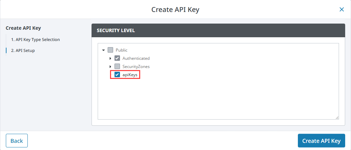This screenshot has width=351, height=150.
Task: Select the Authenticated tree label
Action: 136,58
